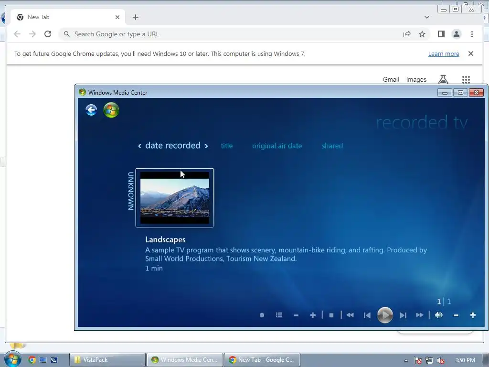This screenshot has height=367, width=489.
Task: Bookmark this tab with the star icon
Action: click(422, 34)
